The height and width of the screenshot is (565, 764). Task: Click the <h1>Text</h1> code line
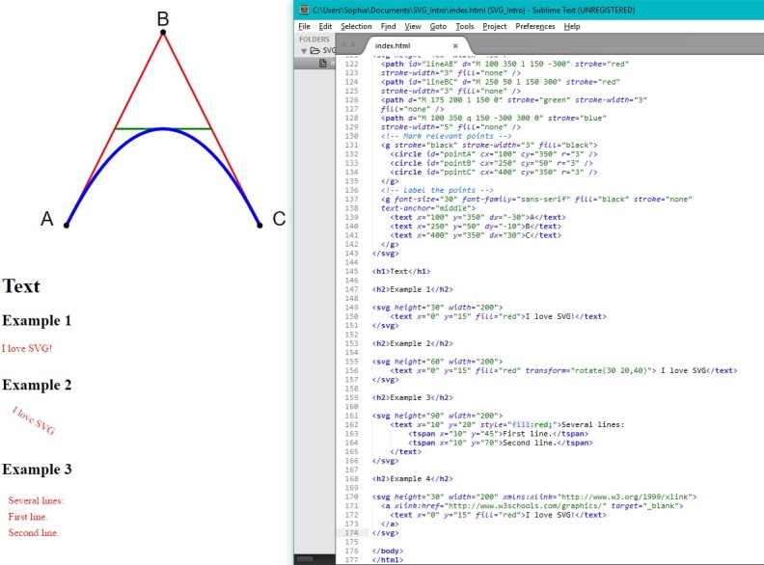click(x=401, y=271)
